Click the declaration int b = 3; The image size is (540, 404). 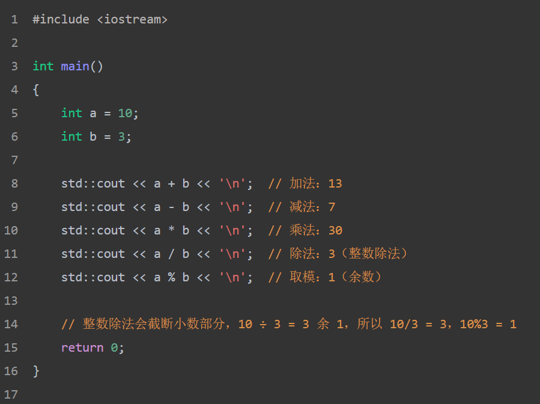(x=96, y=136)
